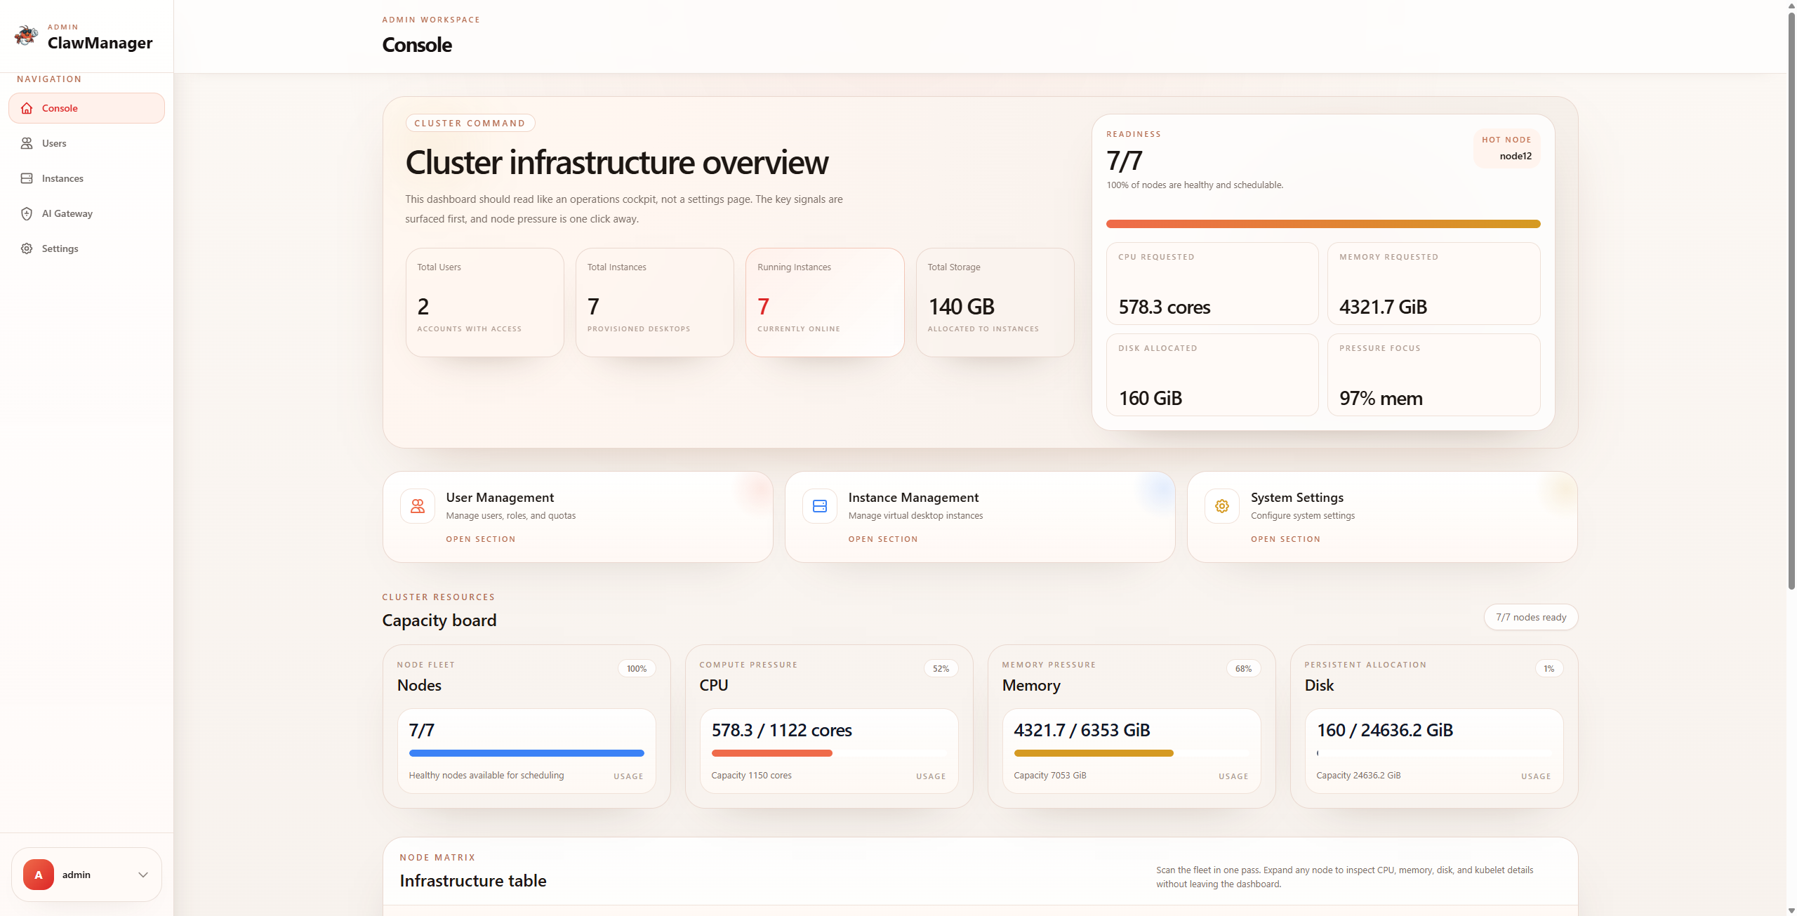Click the User Management card title

(500, 498)
